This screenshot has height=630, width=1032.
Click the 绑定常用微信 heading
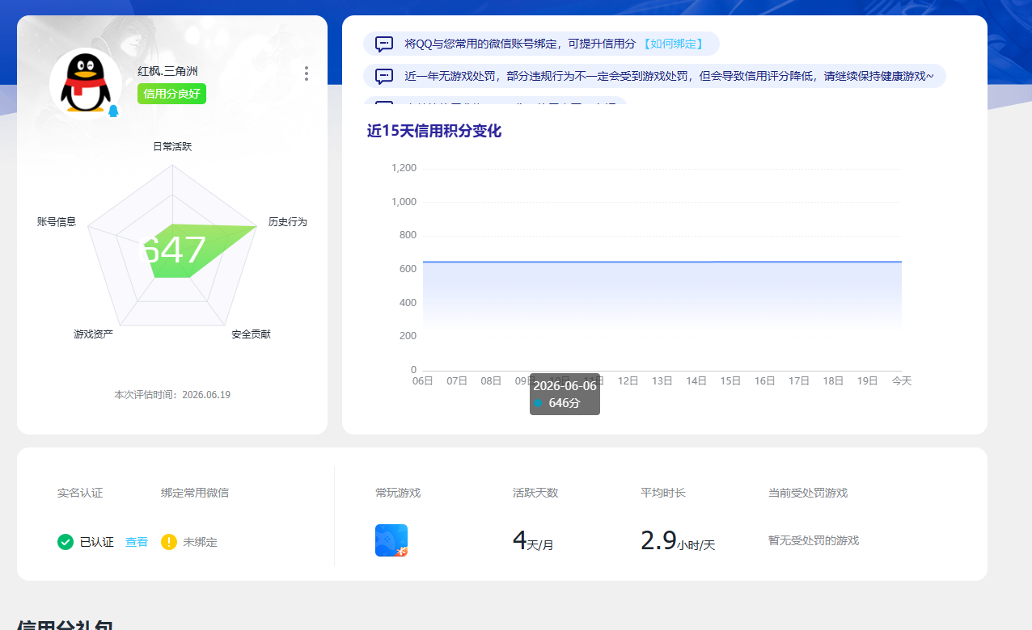tap(195, 493)
